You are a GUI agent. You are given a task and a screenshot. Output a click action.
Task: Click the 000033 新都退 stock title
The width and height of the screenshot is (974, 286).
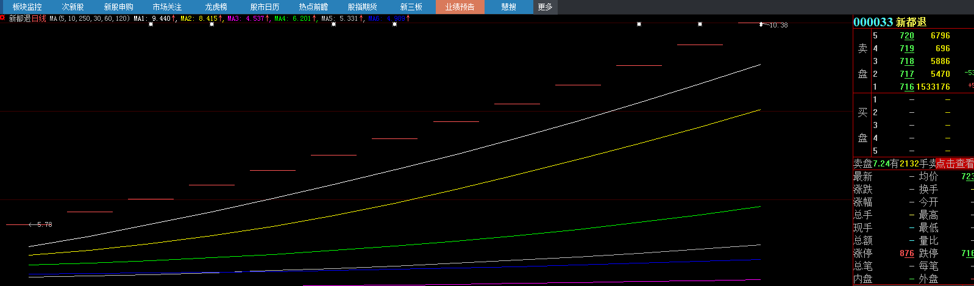(x=890, y=22)
